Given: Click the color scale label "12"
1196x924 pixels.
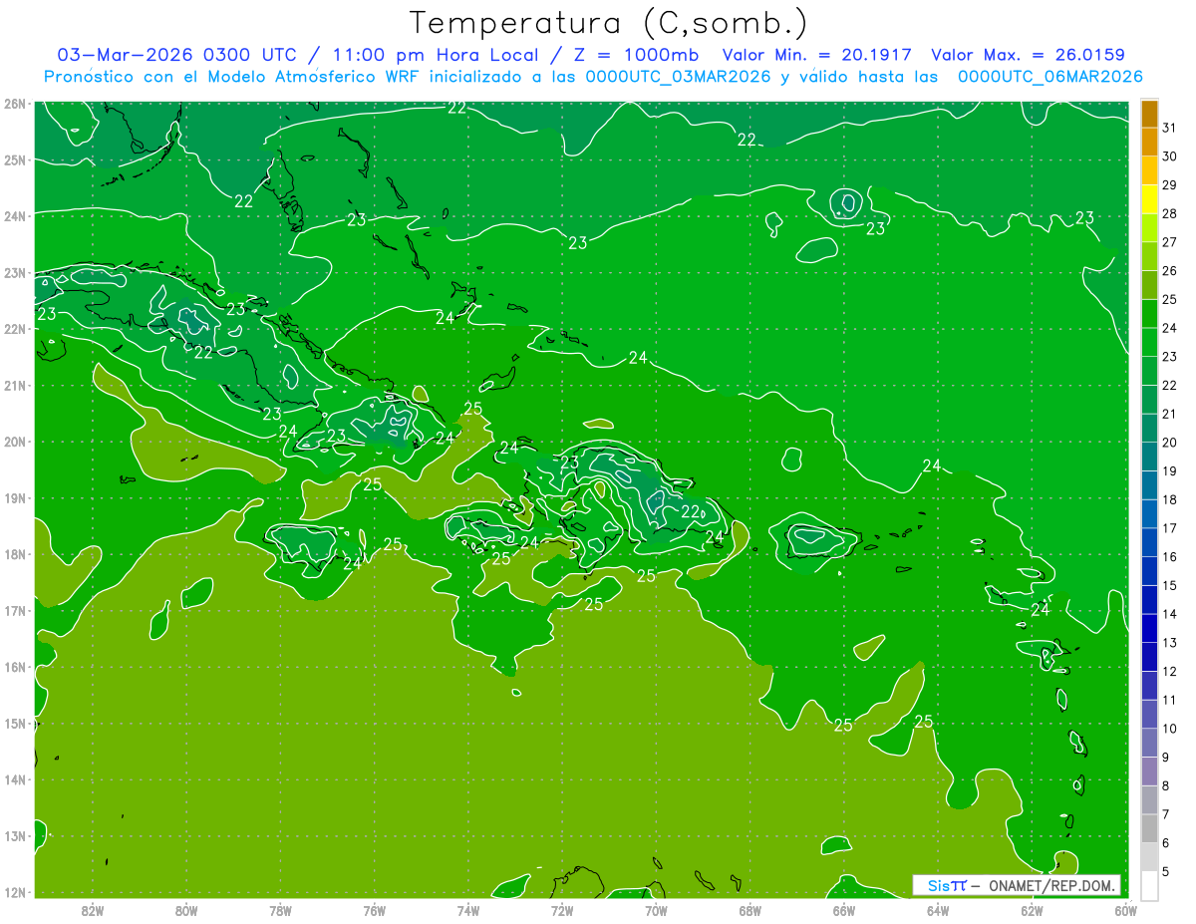Looking at the screenshot, I should coord(1169,671).
